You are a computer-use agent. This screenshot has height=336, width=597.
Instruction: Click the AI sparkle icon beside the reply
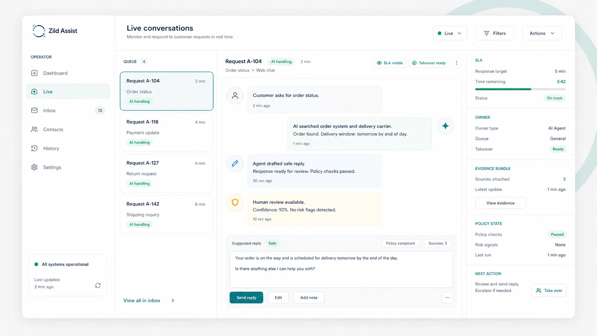pos(445,126)
